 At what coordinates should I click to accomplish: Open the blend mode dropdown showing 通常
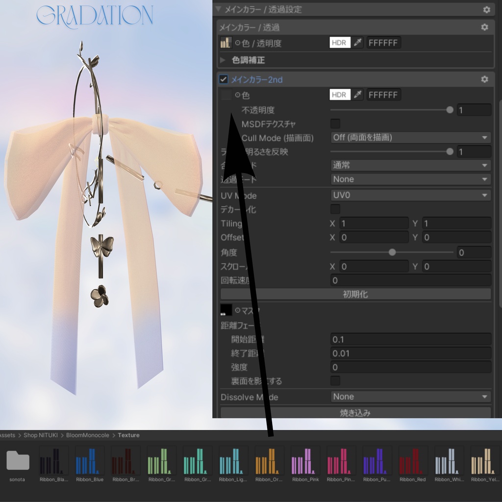(x=411, y=165)
